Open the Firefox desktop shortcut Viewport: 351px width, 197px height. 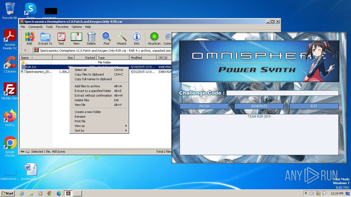(x=10, y=118)
